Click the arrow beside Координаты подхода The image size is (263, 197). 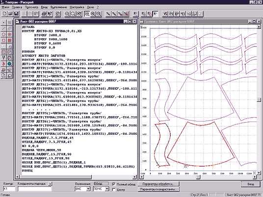coord(50,184)
